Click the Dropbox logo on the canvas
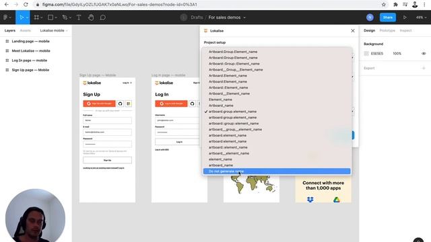The height and width of the screenshot is (242, 431). (310, 200)
